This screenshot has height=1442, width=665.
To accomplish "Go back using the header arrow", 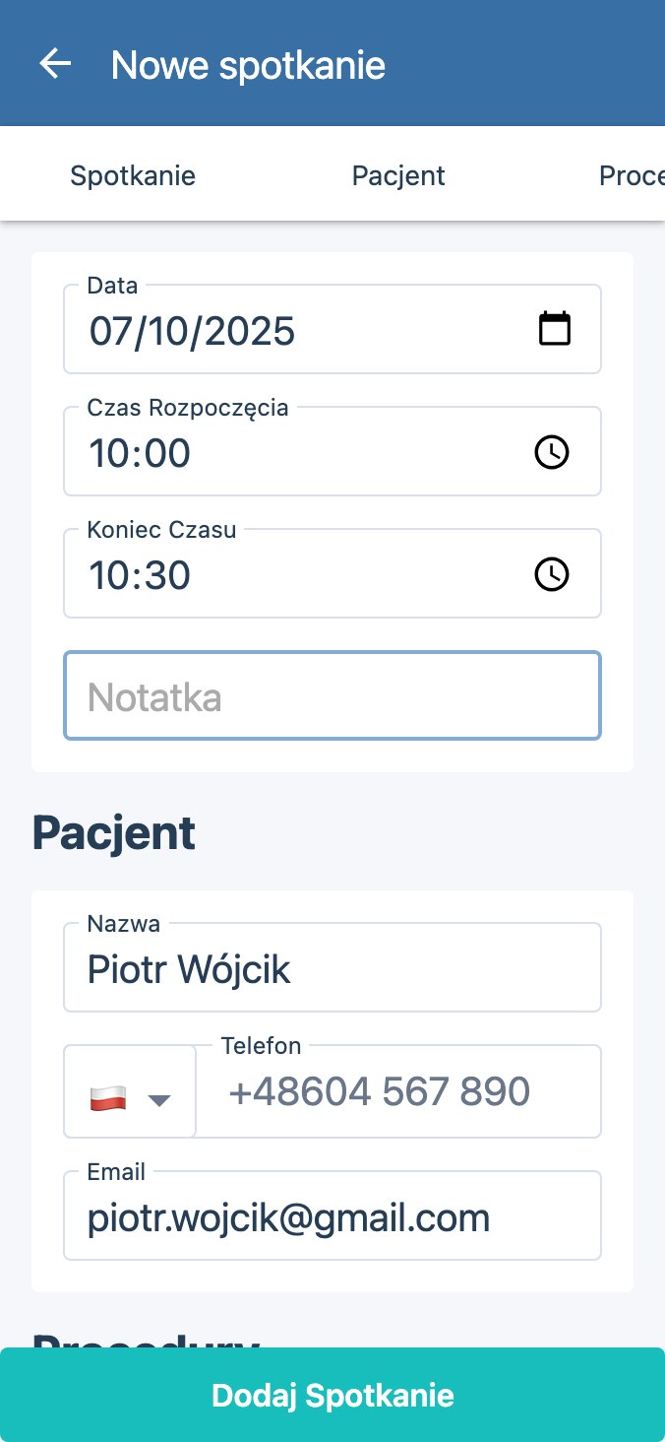I will click(x=55, y=64).
